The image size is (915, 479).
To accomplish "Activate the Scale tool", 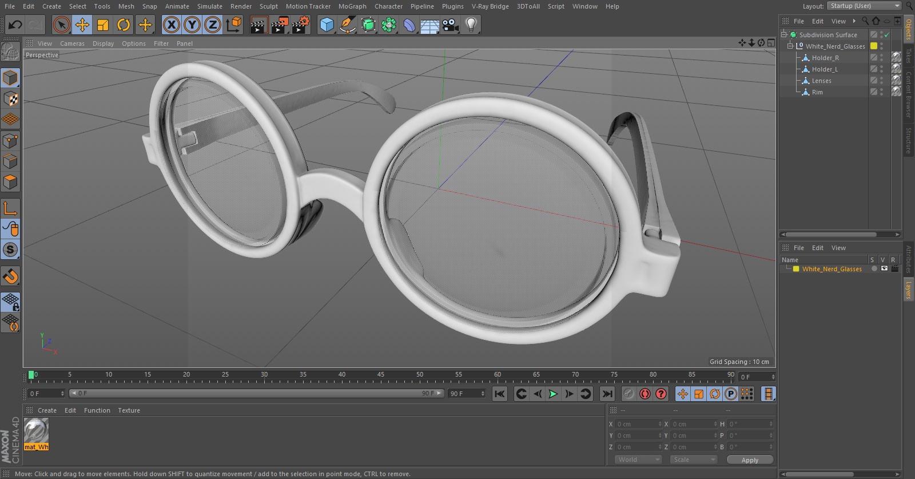I will click(x=103, y=25).
